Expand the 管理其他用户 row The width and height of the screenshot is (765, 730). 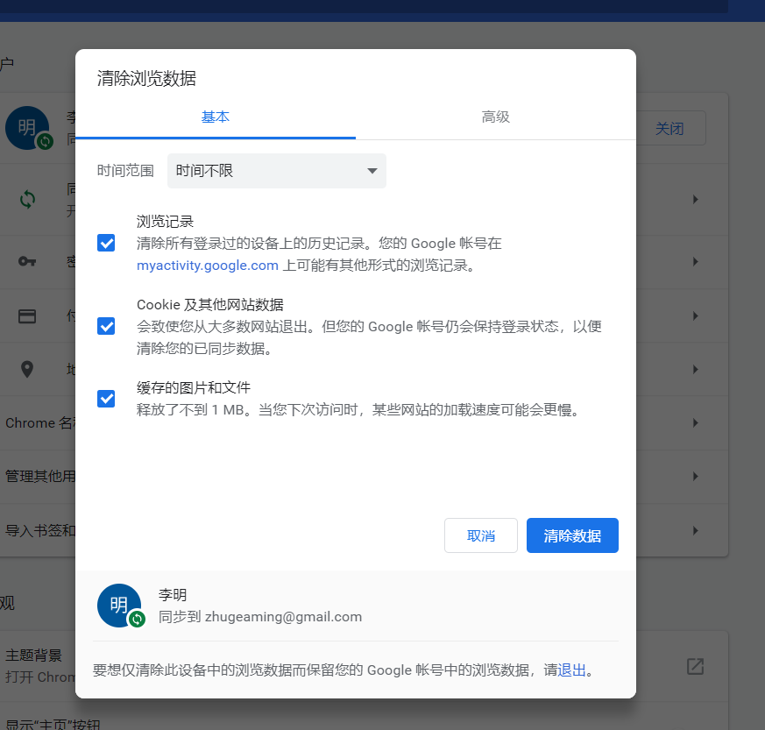click(695, 477)
